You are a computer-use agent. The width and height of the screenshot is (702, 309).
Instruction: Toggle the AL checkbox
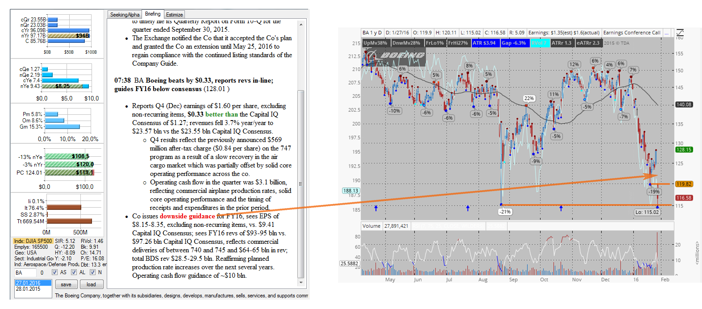tap(74, 272)
